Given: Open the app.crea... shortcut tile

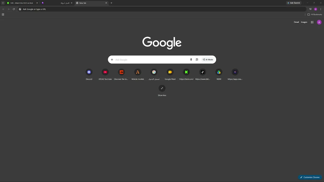Looking at the screenshot, I should click(235, 74).
